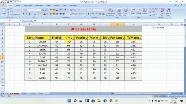Undo last action in quick access toolbar
Viewport: 186px width, 104px height.
pyautogui.click(x=11, y=2)
